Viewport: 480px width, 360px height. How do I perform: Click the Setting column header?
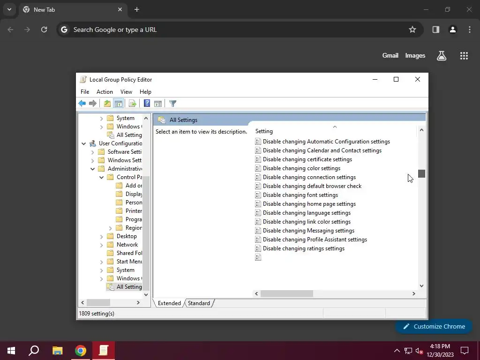[335, 131]
